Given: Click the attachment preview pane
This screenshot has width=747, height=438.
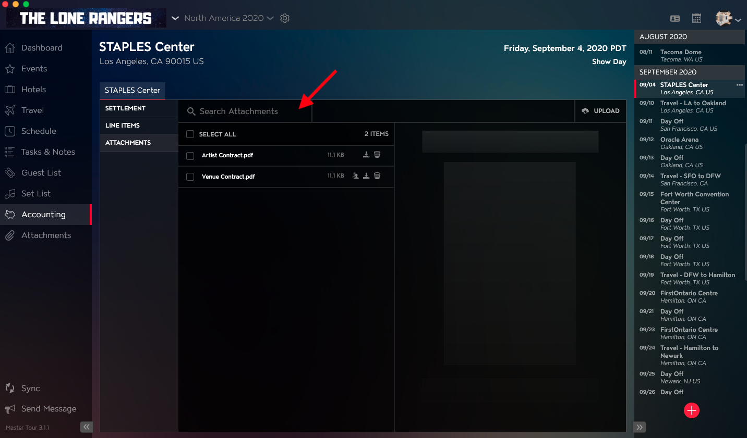Looking at the screenshot, I should tap(510, 277).
